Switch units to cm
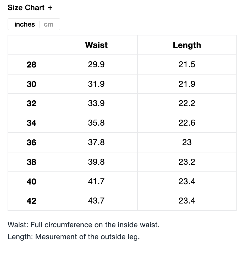 pyautogui.click(x=49, y=24)
